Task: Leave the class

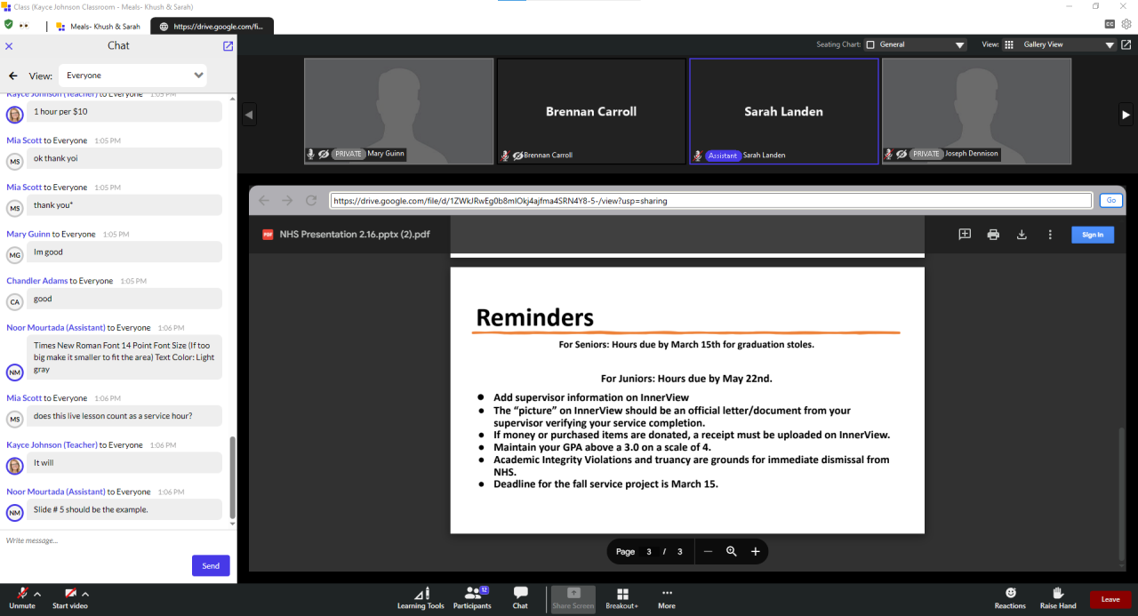Action: (x=1110, y=599)
